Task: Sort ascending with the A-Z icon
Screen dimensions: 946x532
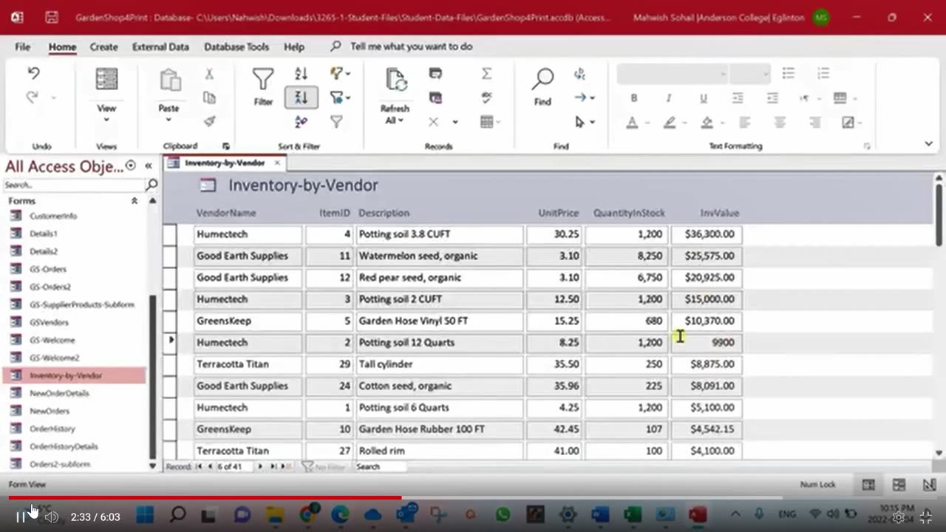Action: coord(301,73)
